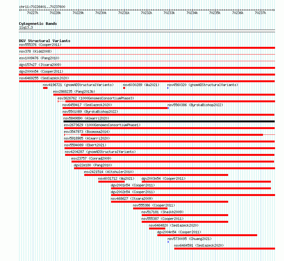Click the 70233k ruler position label

point(169,13)
